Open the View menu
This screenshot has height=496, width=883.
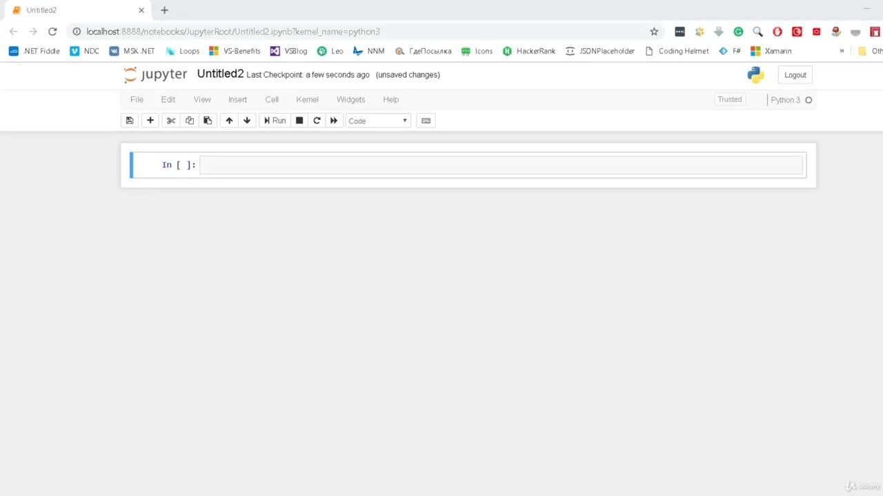pyautogui.click(x=202, y=100)
